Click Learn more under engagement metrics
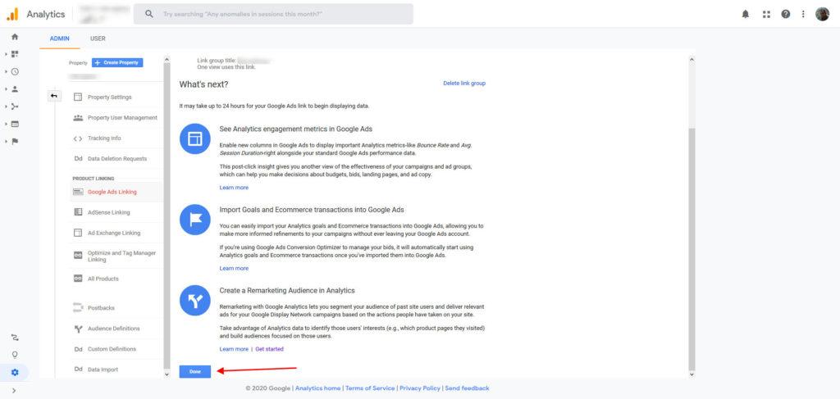The width and height of the screenshot is (840, 399). (x=234, y=188)
